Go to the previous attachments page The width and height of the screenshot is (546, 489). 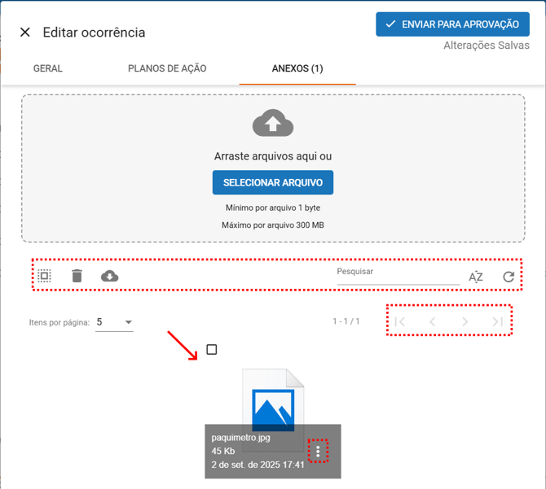tap(433, 321)
